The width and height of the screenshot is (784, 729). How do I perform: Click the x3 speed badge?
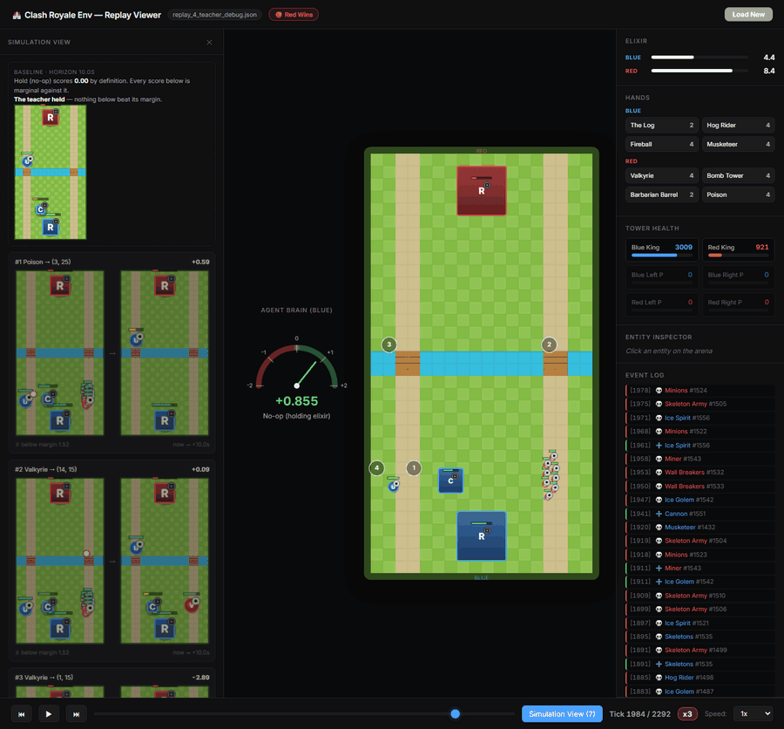[687, 714]
